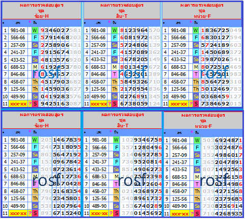Click date 125-56 in the 2379685 row
Screen dimensions: 245x219
coord(179,199)
